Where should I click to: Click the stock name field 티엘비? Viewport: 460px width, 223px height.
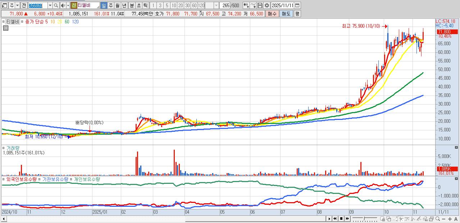click(88, 5)
